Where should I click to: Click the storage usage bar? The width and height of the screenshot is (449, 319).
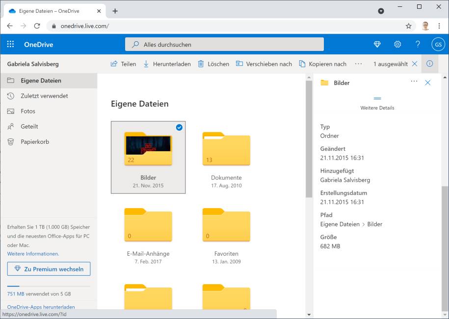(x=49, y=286)
